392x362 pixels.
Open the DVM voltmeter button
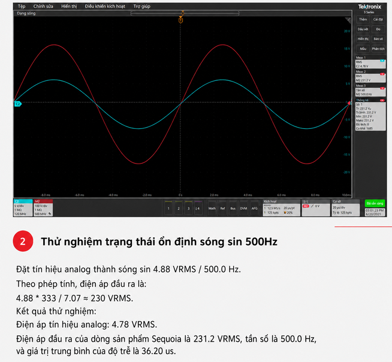pos(243,208)
